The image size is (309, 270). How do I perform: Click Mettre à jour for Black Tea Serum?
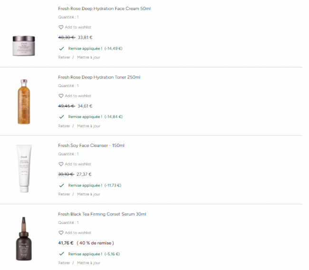pyautogui.click(x=88, y=263)
